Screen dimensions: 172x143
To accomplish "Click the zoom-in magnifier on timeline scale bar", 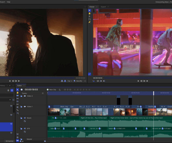I will [x=45, y=141].
